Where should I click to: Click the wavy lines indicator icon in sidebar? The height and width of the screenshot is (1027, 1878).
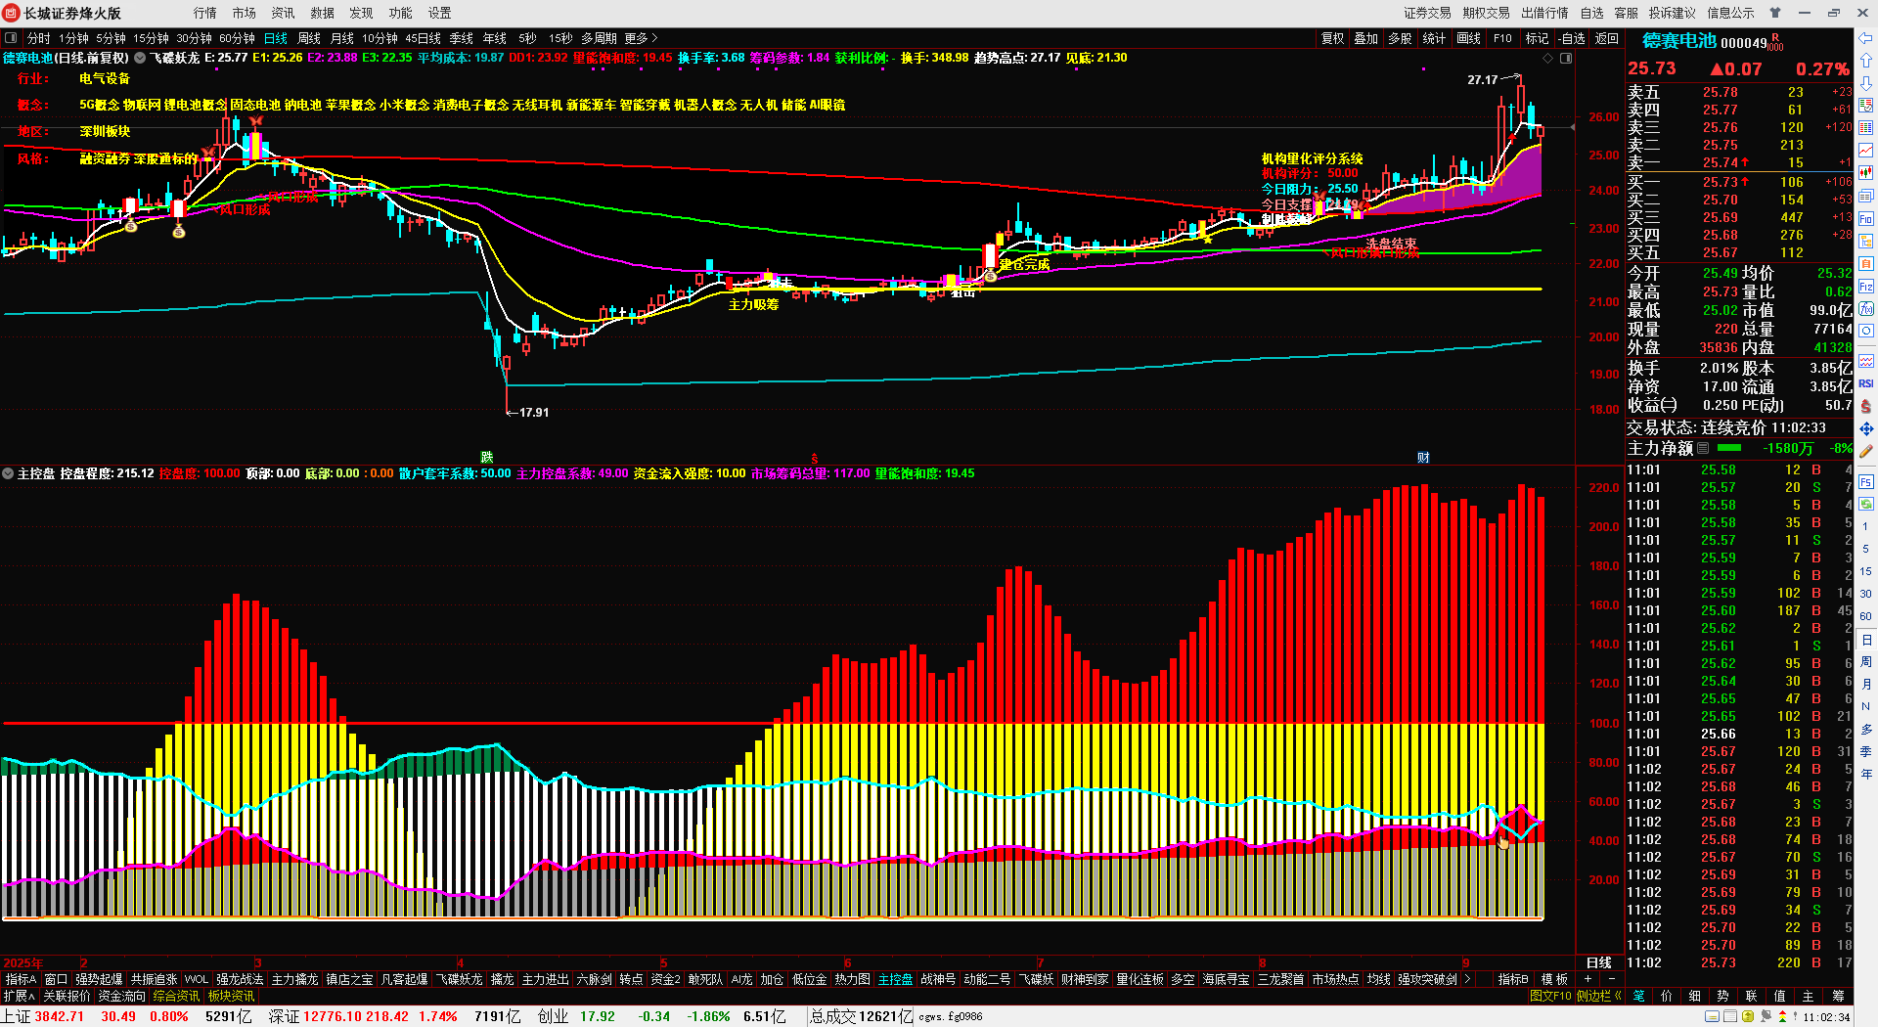[x=1866, y=361]
